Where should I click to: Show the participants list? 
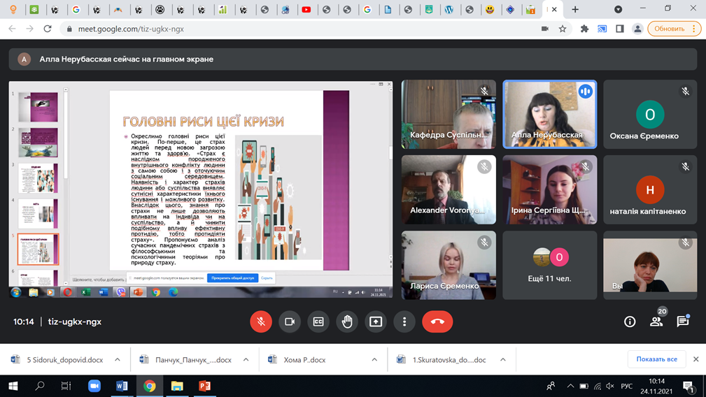[656, 322]
